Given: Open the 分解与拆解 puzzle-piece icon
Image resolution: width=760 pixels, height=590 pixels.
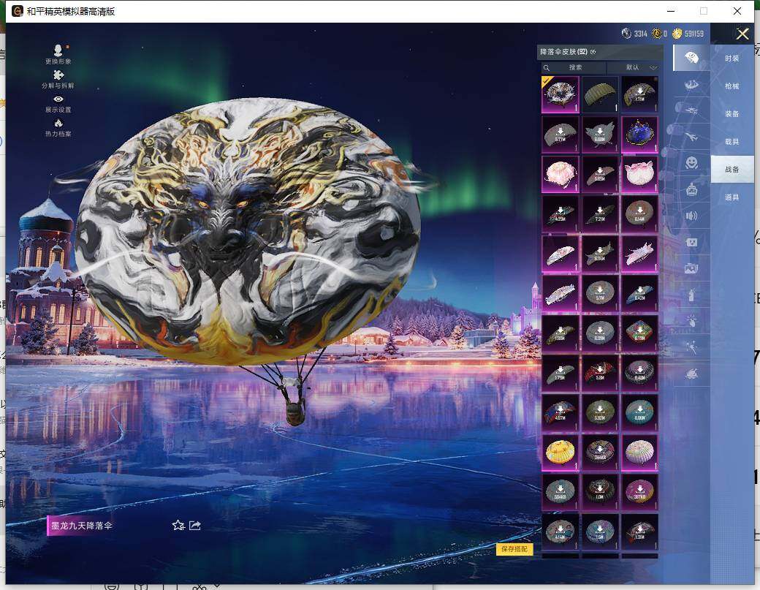Looking at the screenshot, I should click(58, 75).
